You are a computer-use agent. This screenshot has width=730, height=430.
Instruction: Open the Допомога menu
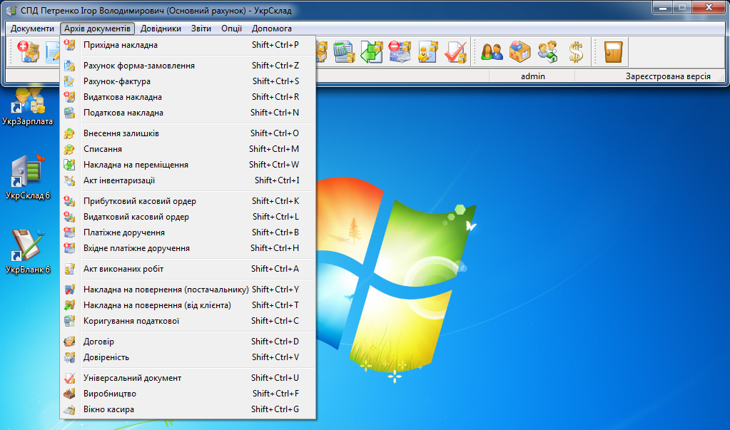272,29
